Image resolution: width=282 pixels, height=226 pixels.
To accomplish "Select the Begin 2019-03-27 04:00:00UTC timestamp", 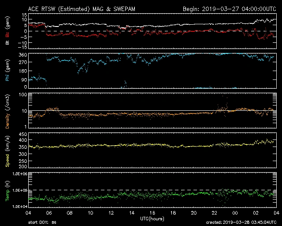I will coord(230,9).
